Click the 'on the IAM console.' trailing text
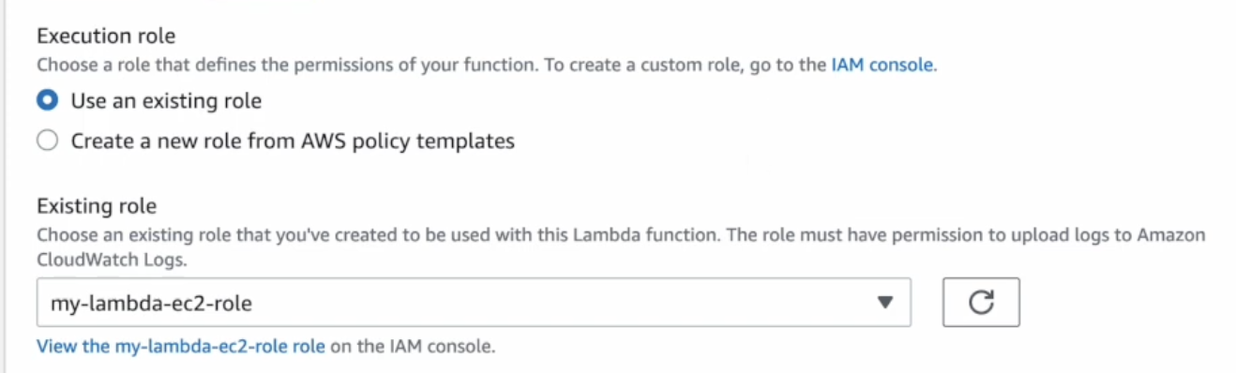The image size is (1236, 373). [x=412, y=346]
